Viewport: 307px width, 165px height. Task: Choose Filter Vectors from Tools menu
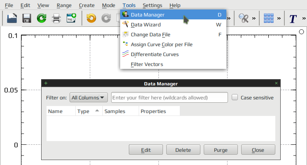click(x=173, y=64)
